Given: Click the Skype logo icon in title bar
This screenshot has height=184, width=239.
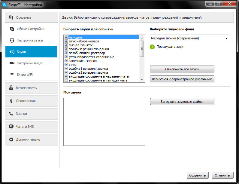Looking at the screenshot, I should click(x=5, y=5).
